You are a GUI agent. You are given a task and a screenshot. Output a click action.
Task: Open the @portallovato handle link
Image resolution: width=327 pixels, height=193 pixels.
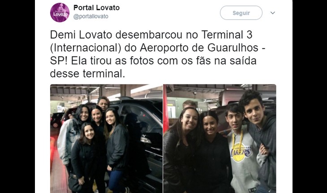click(x=91, y=17)
